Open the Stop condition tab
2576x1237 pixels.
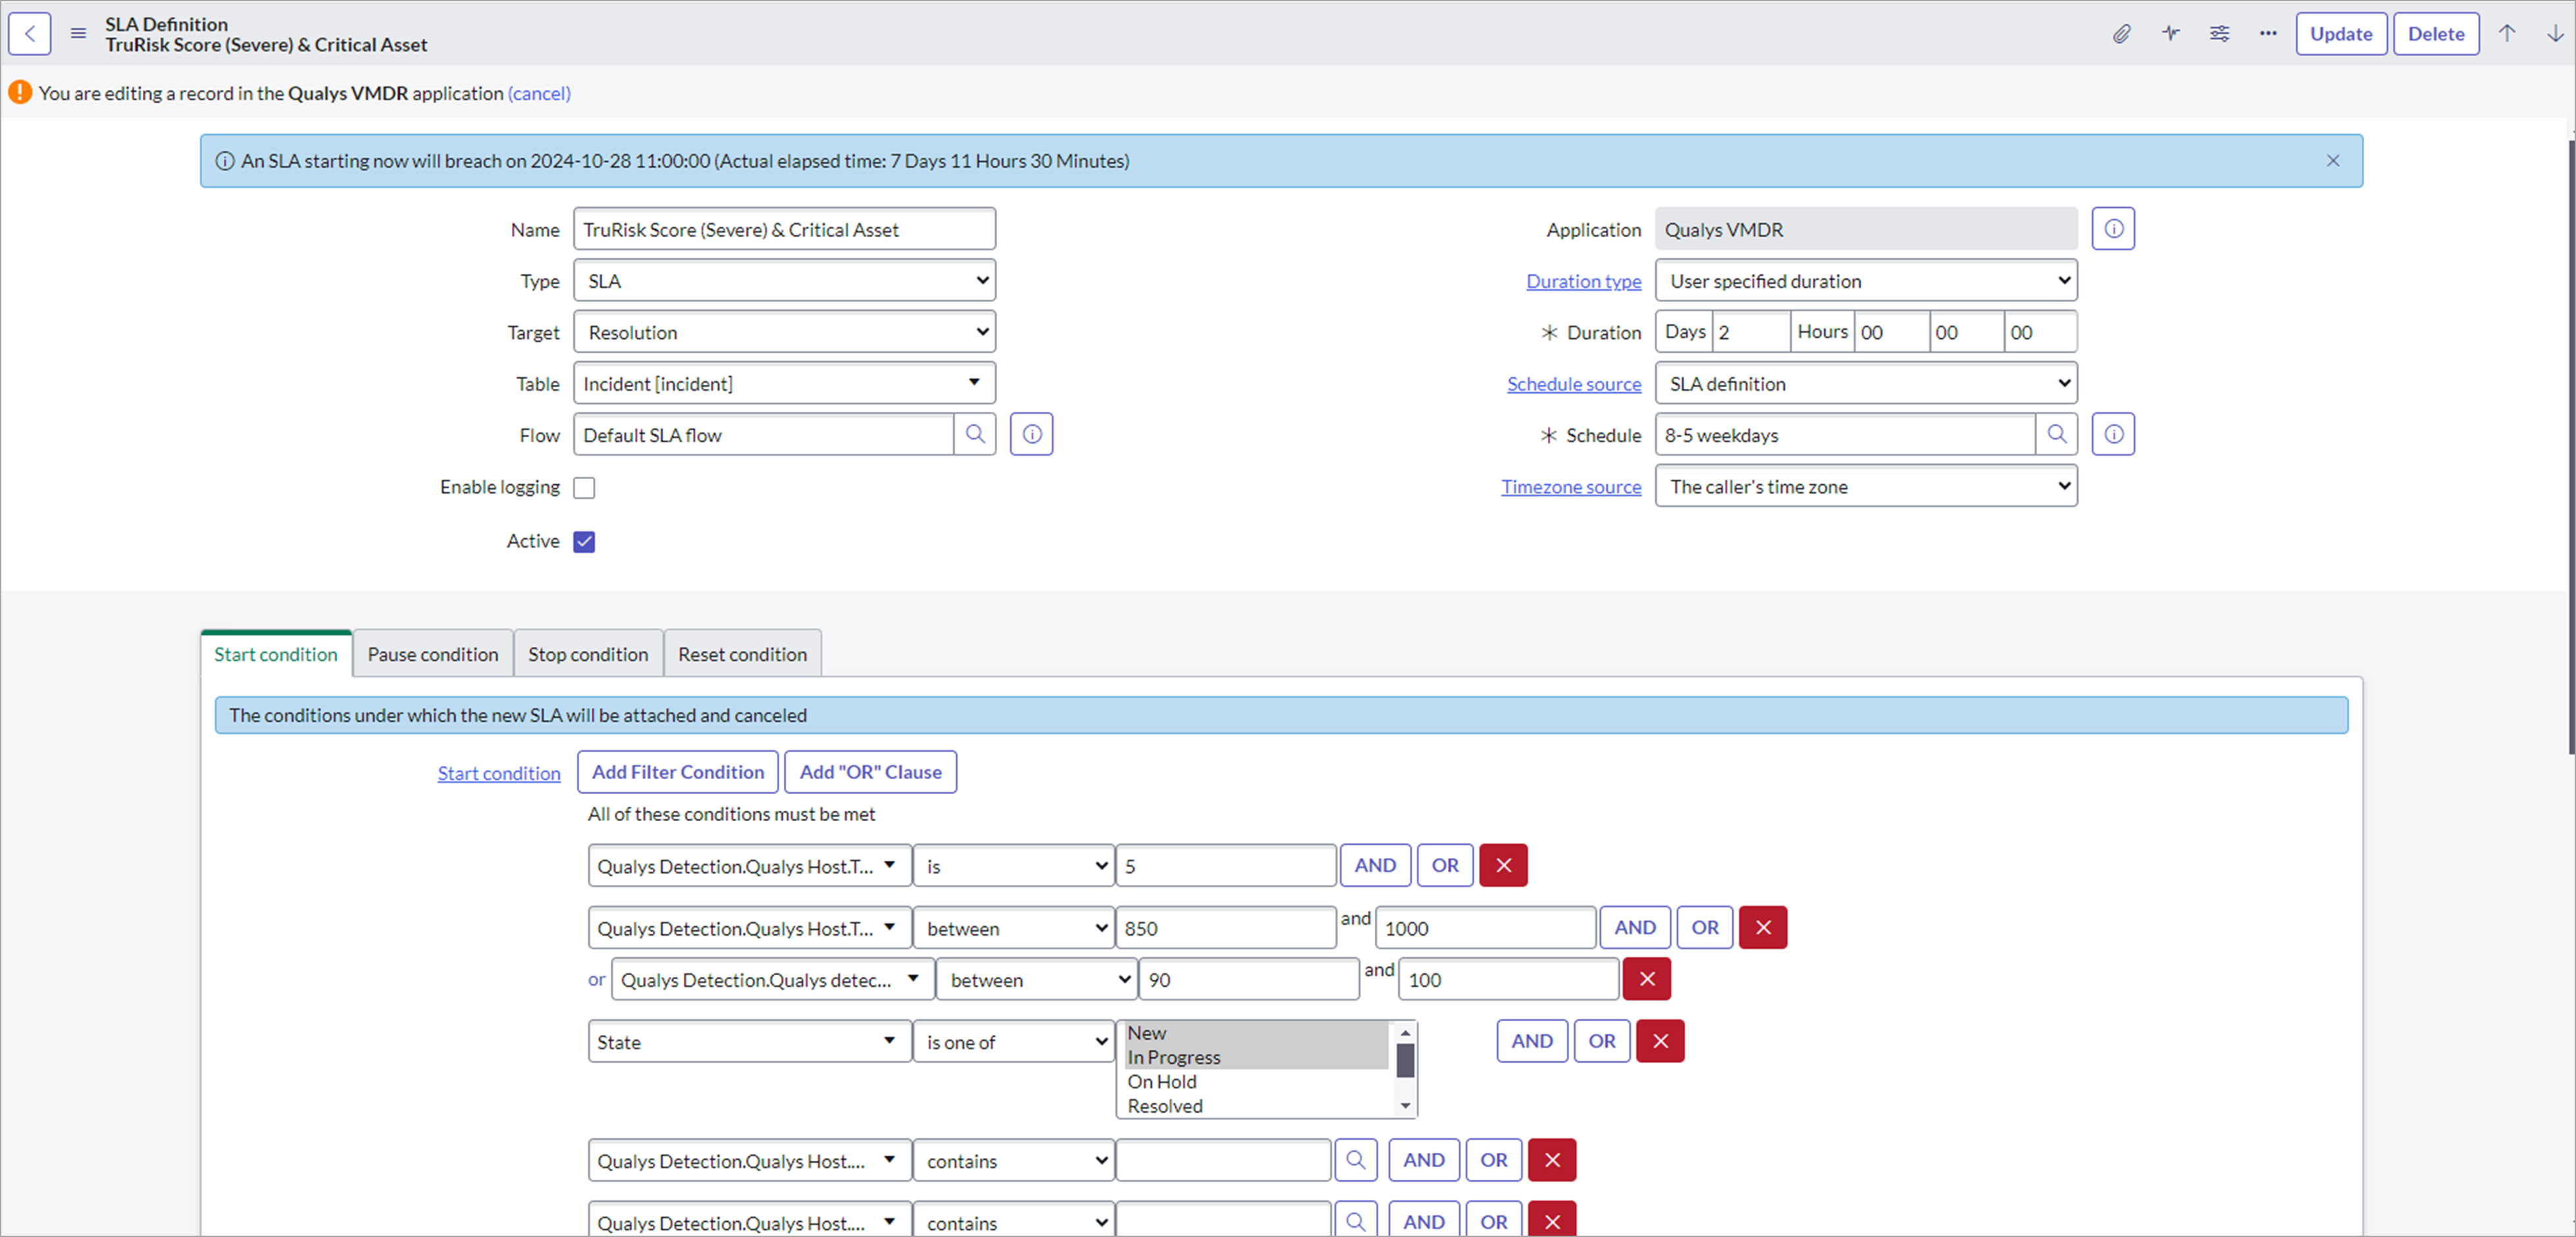tap(588, 654)
